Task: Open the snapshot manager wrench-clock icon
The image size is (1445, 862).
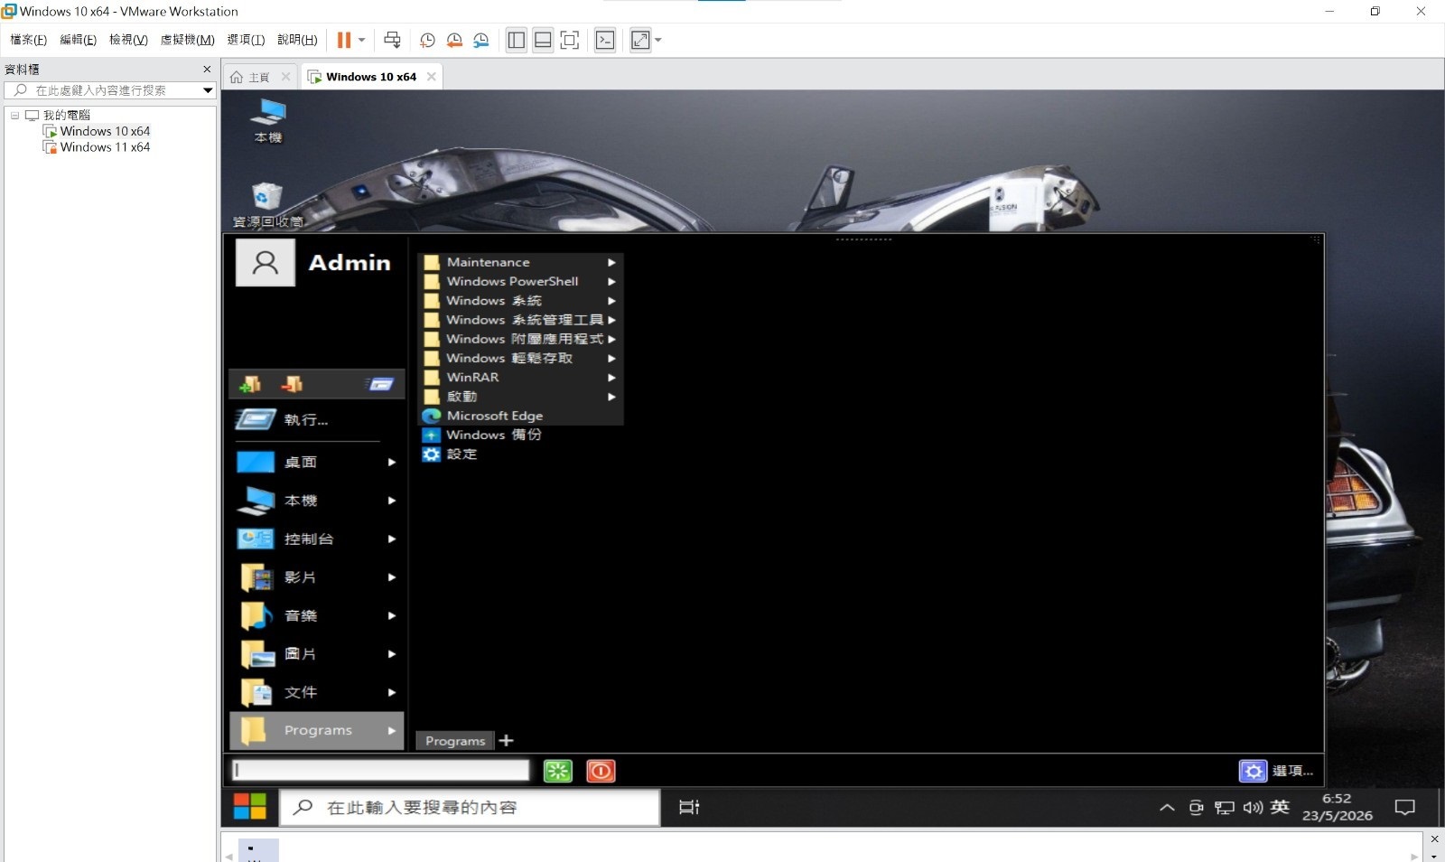Action: coord(480,40)
